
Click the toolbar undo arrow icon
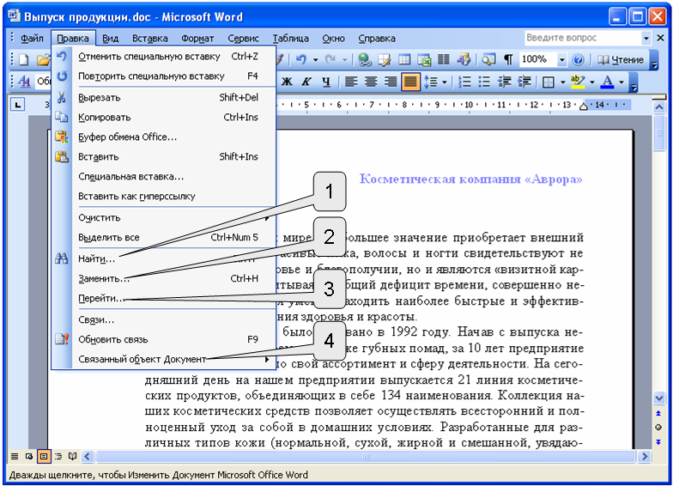(x=301, y=60)
